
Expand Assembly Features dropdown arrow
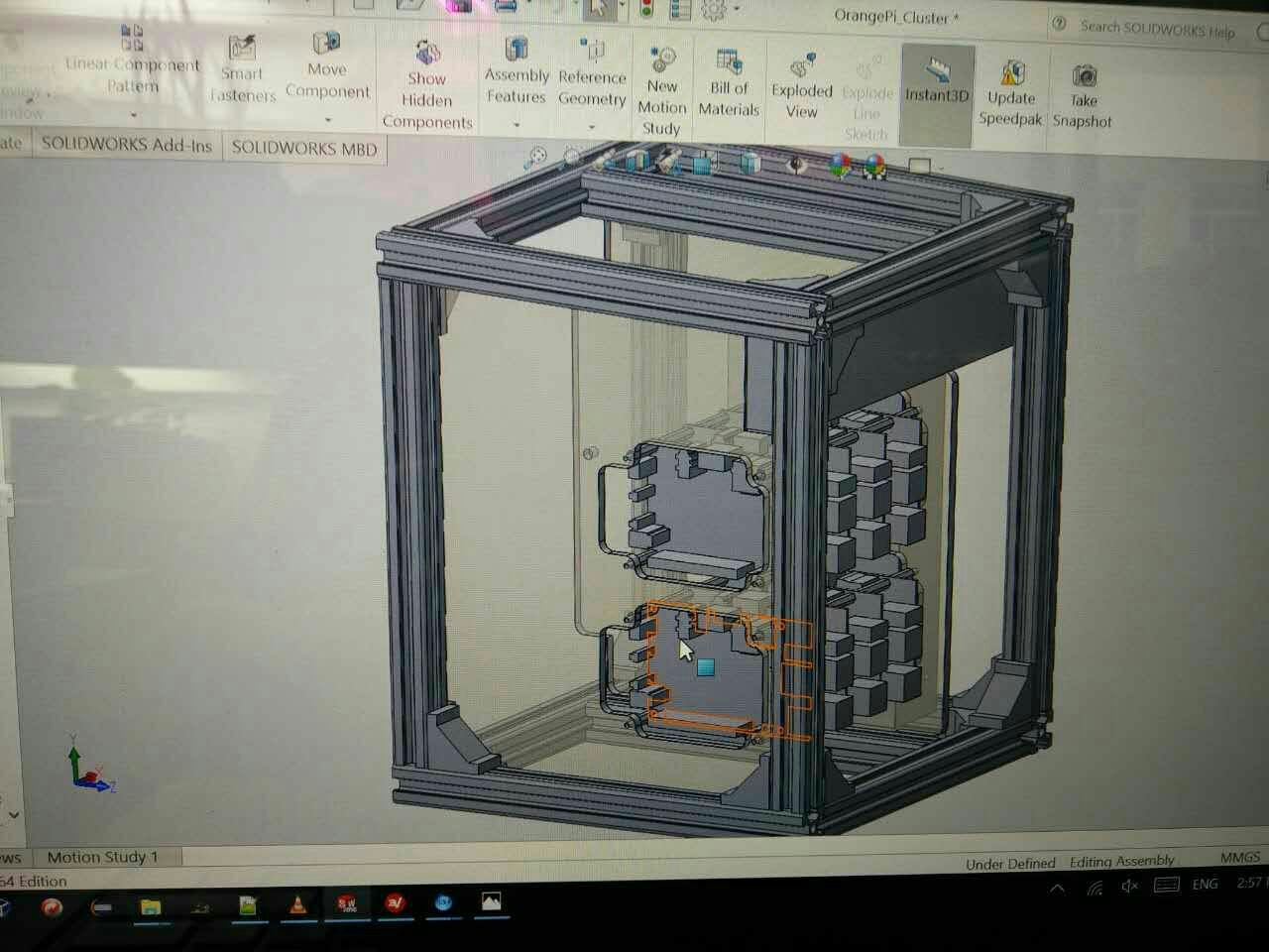[517, 125]
